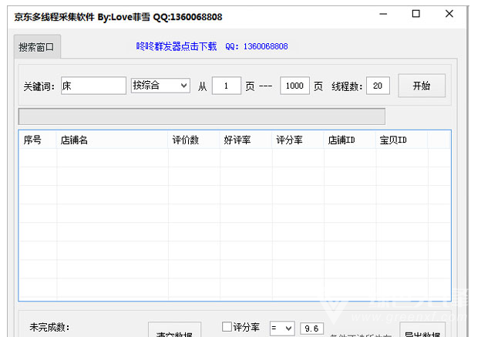Screen dimensions: 481x337
Task: Click the 清空数据 button
Action: coord(174,330)
